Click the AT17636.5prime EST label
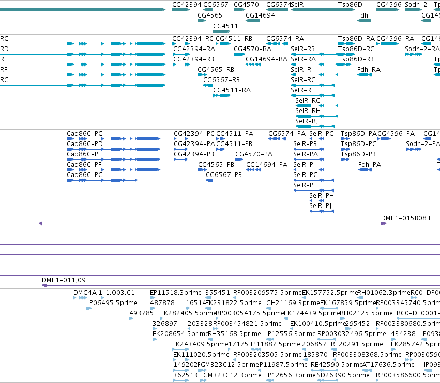The height and width of the screenshot is (383, 440). pyautogui.click(x=388, y=365)
